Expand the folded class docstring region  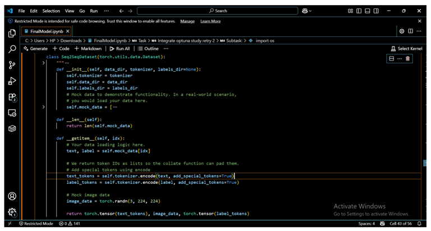click(x=44, y=63)
